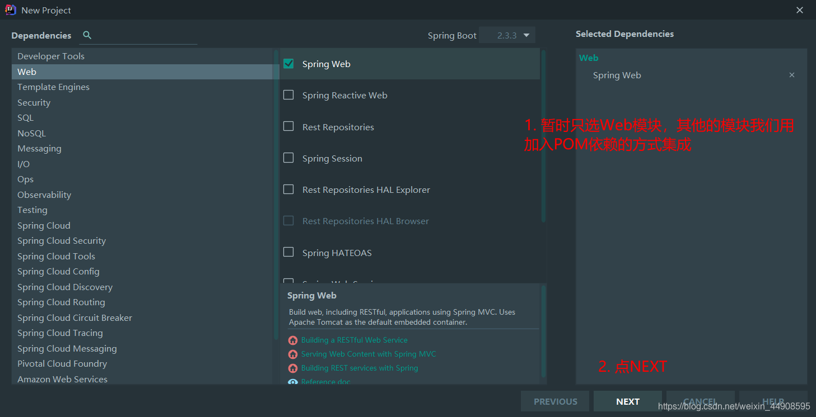Screen dimensions: 816x417
Task: Open the Observability category
Action: 143,195
